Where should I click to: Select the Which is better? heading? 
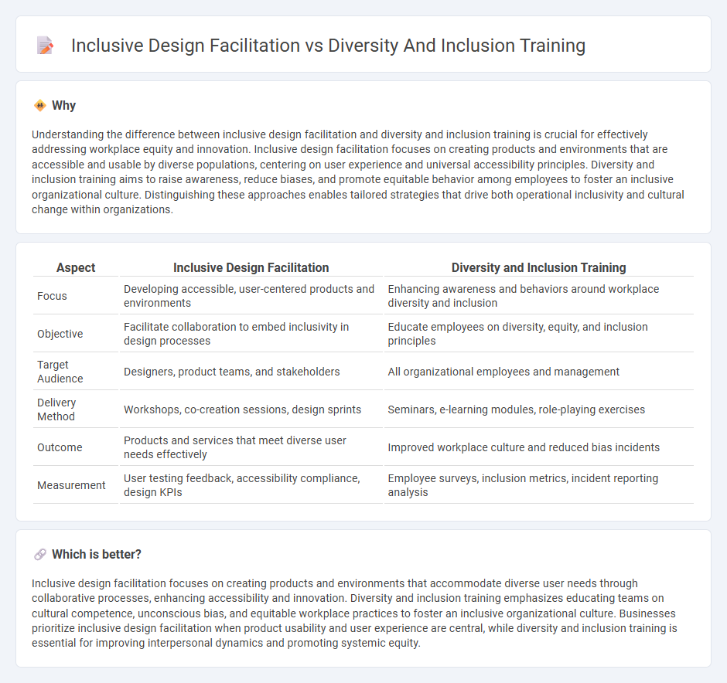(97, 554)
